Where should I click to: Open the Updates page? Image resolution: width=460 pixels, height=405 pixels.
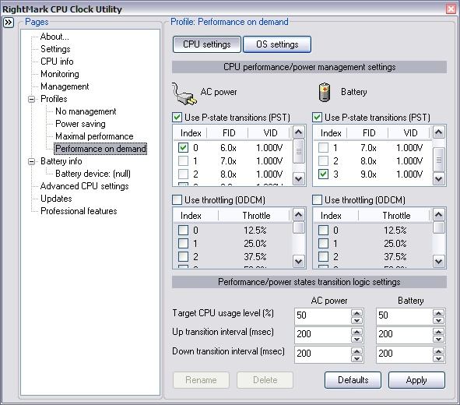click(56, 199)
